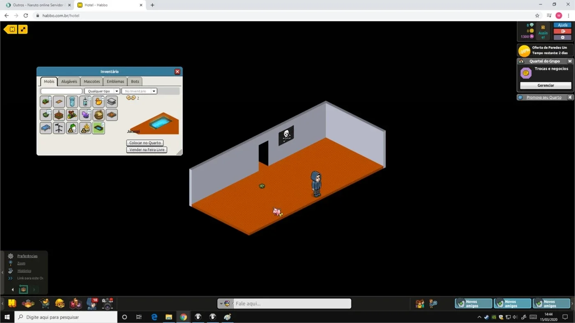Select the green bush item with 29 count
The width and height of the screenshot is (575, 323).
coord(46,115)
